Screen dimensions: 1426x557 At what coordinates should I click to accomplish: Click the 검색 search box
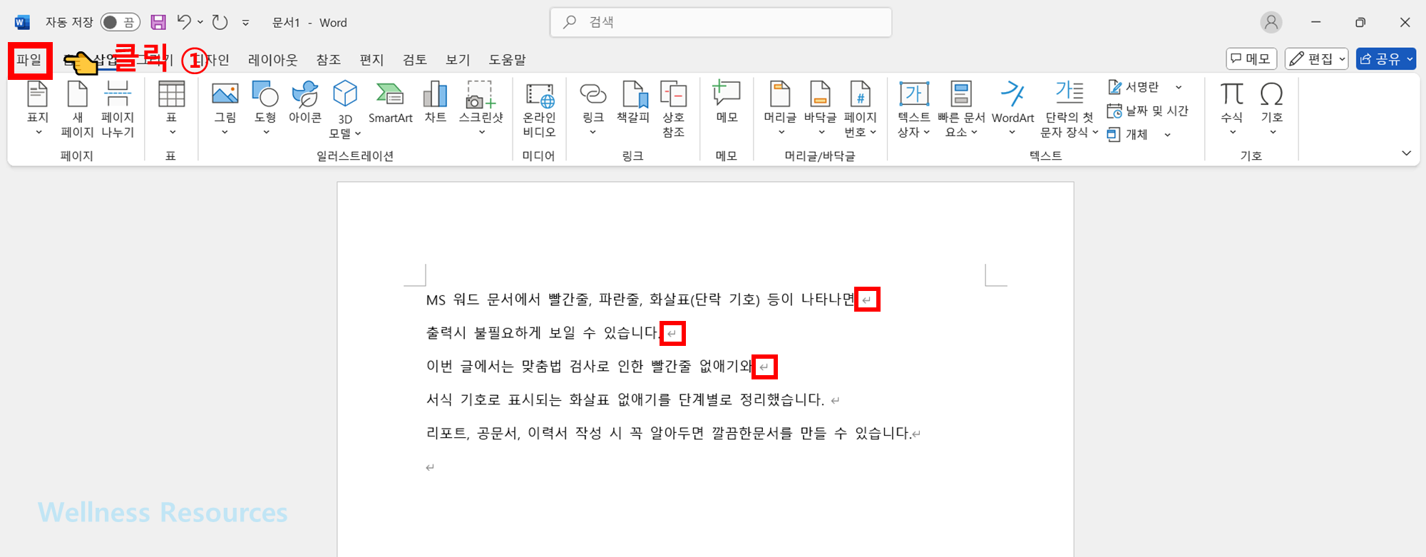click(721, 22)
